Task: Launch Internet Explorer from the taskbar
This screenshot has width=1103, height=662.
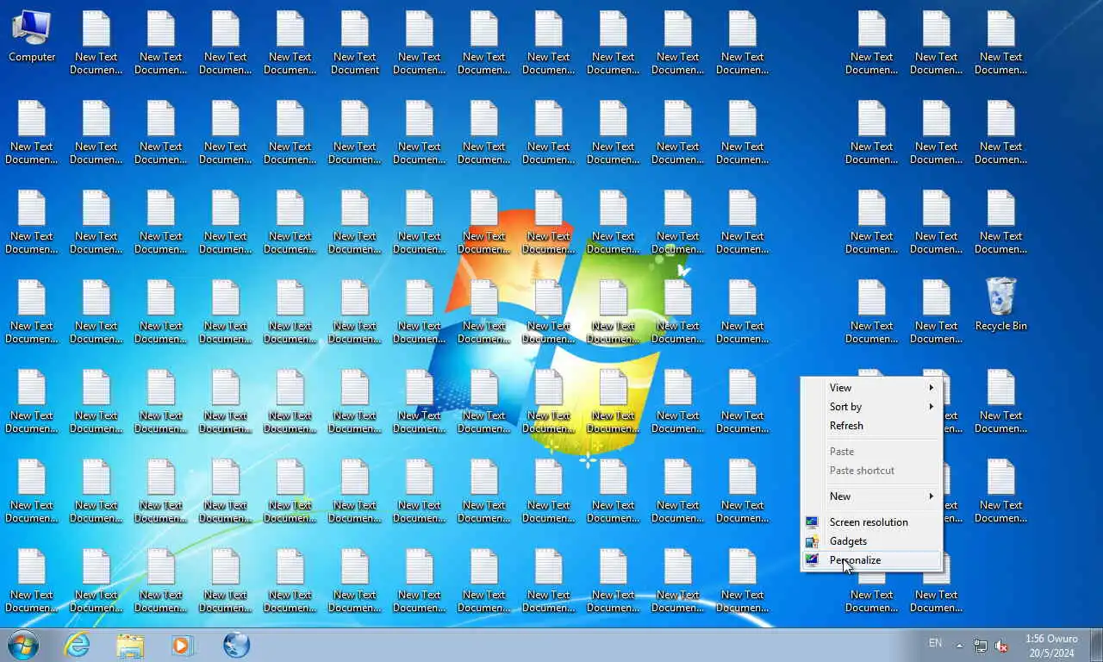Action: pyautogui.click(x=78, y=645)
